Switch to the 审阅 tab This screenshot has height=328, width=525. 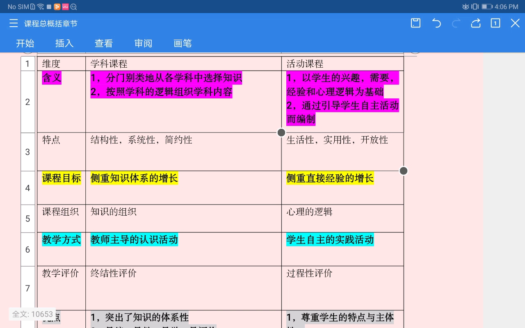tap(143, 43)
